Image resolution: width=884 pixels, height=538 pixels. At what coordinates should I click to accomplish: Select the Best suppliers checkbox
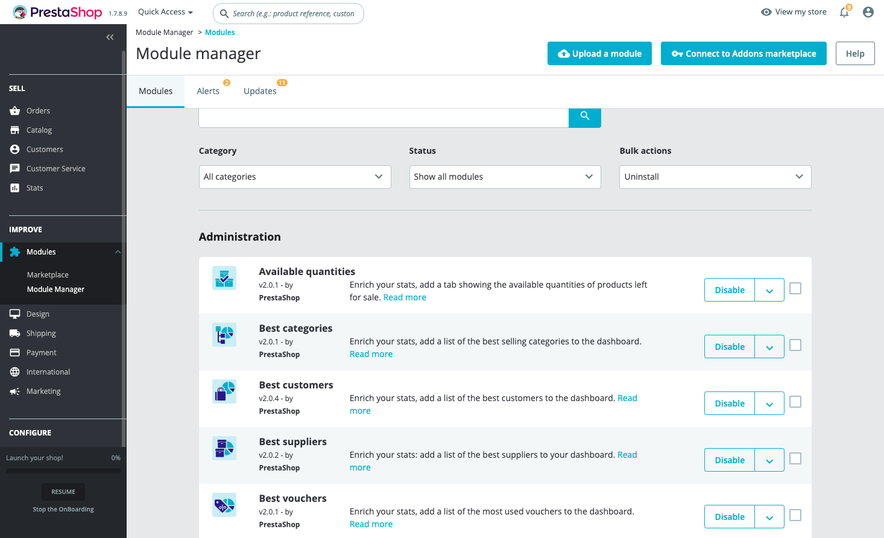point(795,458)
